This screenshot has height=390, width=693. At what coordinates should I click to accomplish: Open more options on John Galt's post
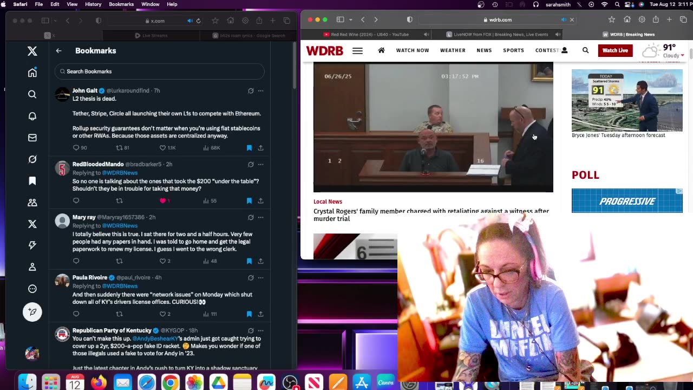click(260, 91)
